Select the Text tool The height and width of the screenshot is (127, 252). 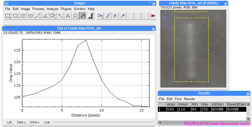pos(68,16)
